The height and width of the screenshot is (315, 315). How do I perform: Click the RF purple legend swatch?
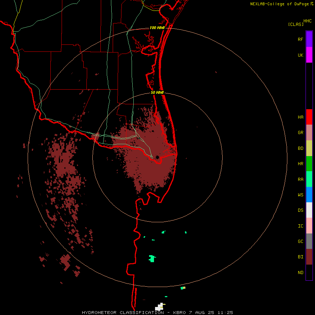pos(309,39)
